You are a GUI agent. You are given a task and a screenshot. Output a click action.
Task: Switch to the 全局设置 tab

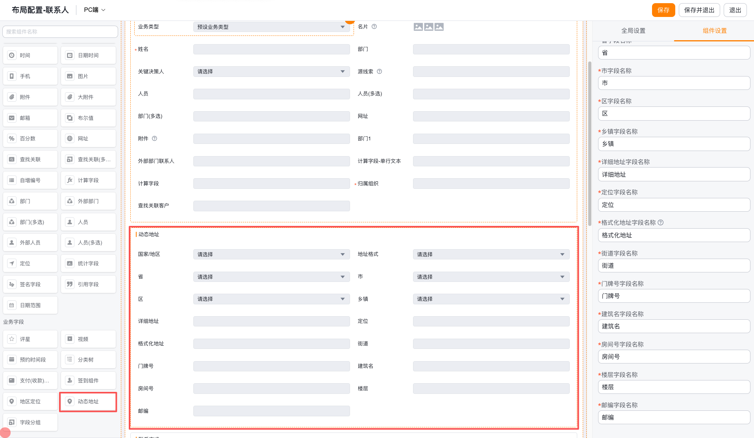tap(633, 31)
